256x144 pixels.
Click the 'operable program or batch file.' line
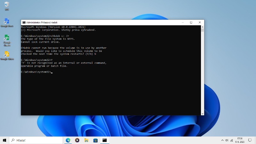[x=44, y=66]
